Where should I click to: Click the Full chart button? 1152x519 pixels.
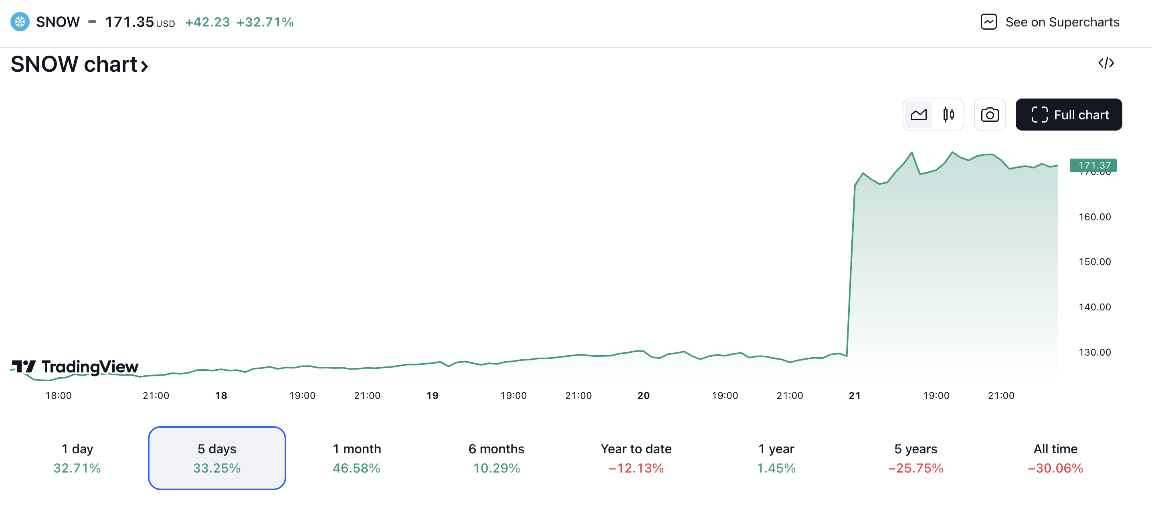[x=1068, y=115]
